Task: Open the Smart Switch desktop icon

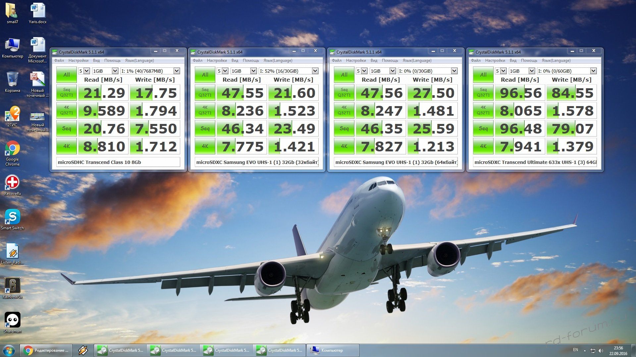Action: point(12,217)
